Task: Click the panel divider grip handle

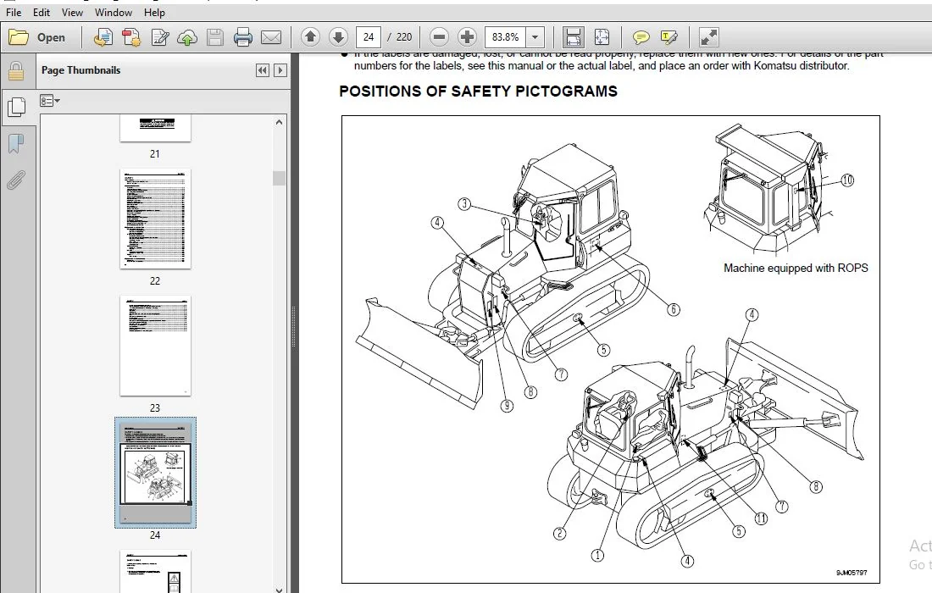Action: click(x=294, y=326)
